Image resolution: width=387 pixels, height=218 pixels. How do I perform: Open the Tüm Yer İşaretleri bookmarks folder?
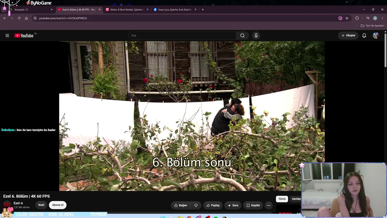(372, 26)
